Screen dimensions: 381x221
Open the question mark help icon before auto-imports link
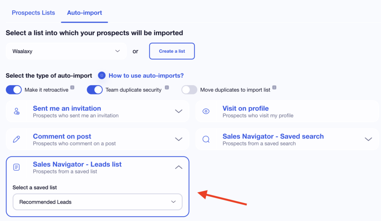click(102, 76)
